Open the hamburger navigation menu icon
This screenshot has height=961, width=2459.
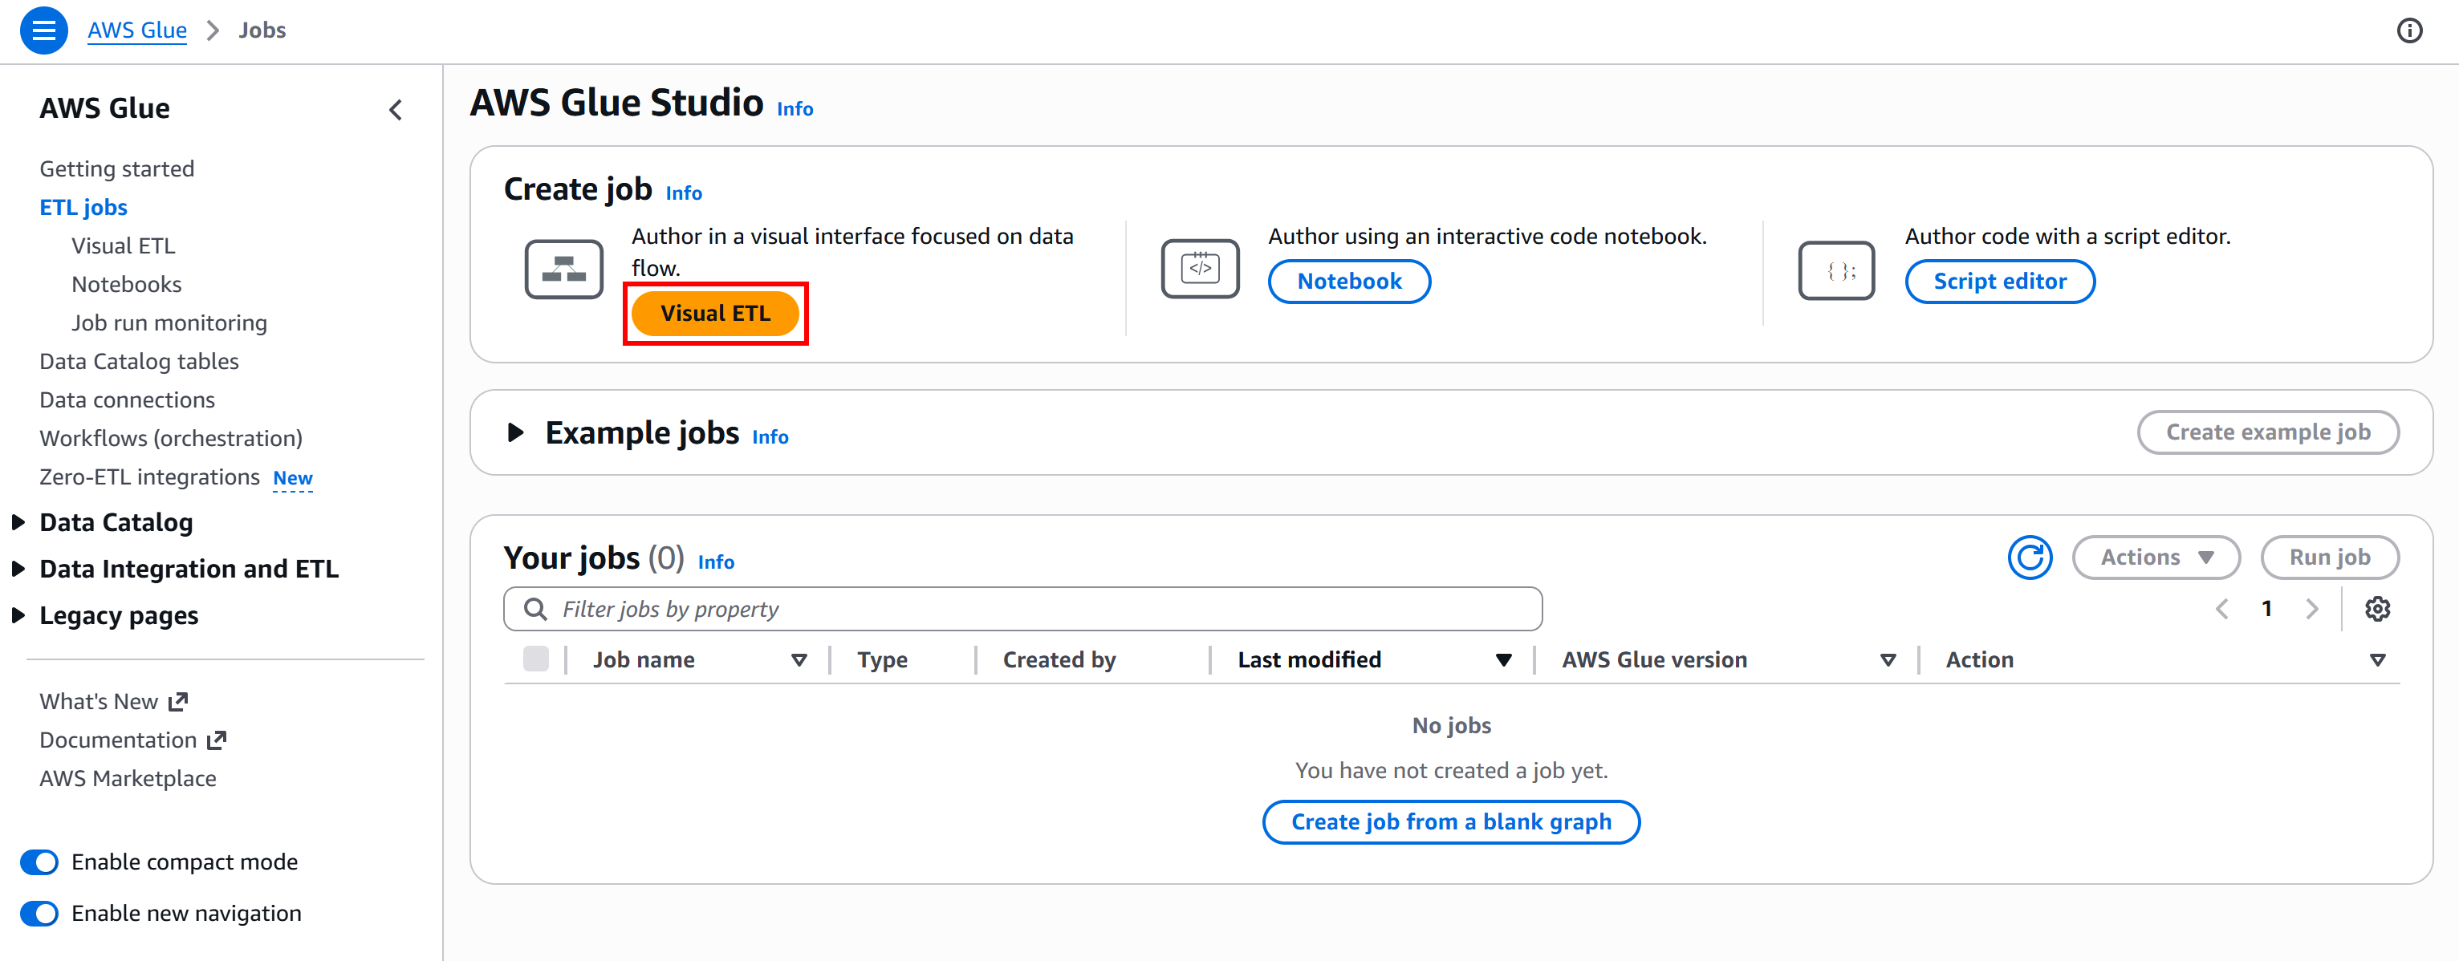tap(43, 30)
